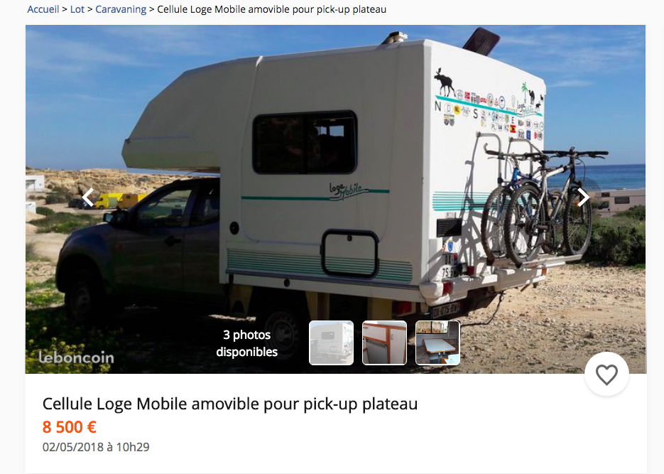This screenshot has width=664, height=474.
Task: Show the previous photo with left chevron
Action: (87, 197)
